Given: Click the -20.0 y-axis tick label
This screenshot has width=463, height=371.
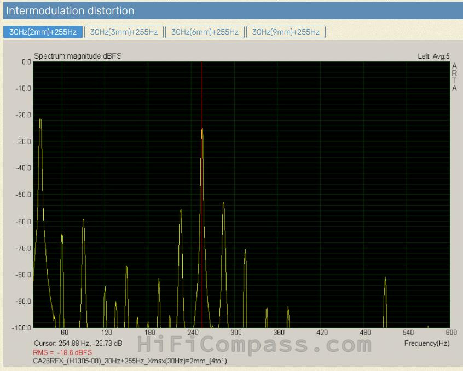Looking at the screenshot, I should click(x=23, y=115).
